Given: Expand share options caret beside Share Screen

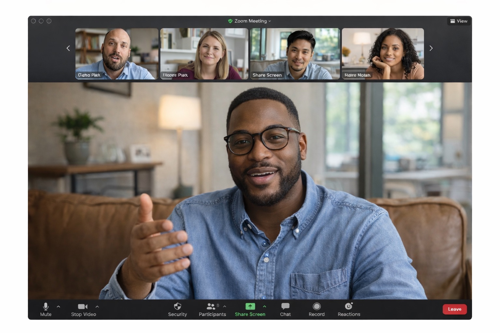Looking at the screenshot, I should (x=264, y=306).
